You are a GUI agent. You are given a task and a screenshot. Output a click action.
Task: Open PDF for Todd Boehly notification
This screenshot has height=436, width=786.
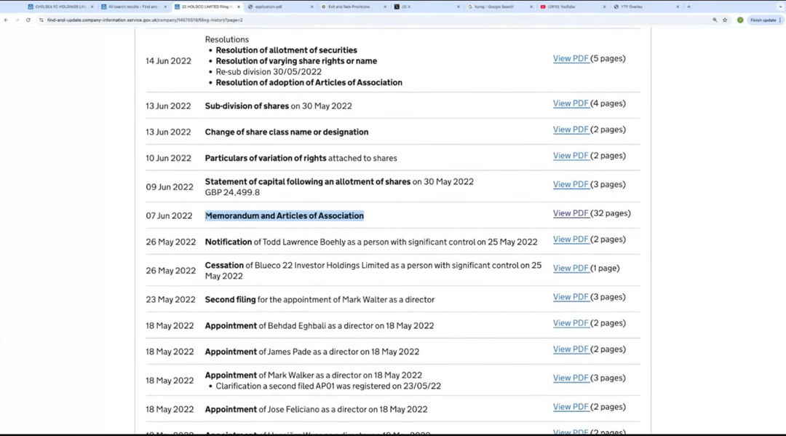point(571,239)
